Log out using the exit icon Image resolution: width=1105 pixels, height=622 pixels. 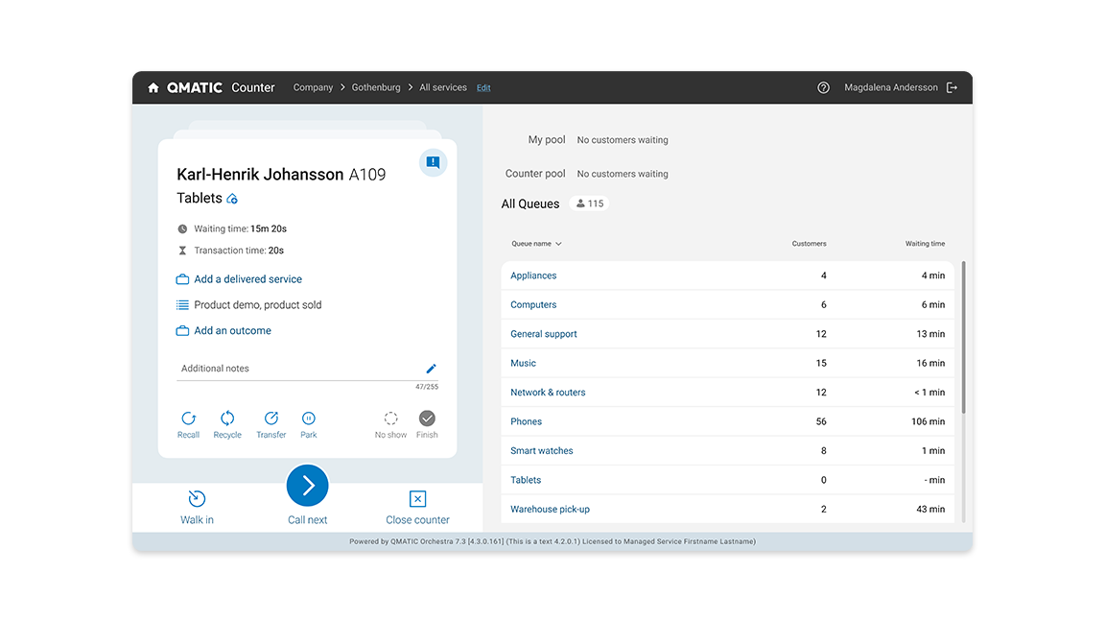tap(952, 87)
